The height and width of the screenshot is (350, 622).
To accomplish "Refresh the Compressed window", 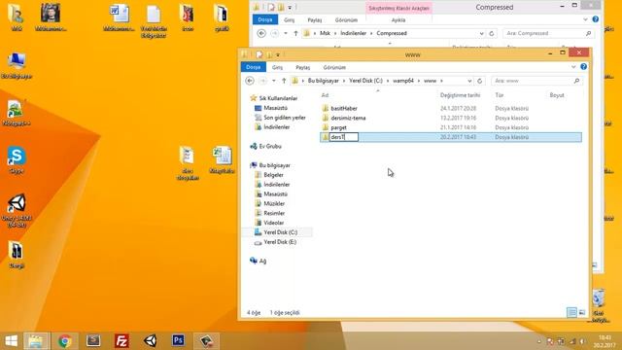I will click(x=492, y=33).
